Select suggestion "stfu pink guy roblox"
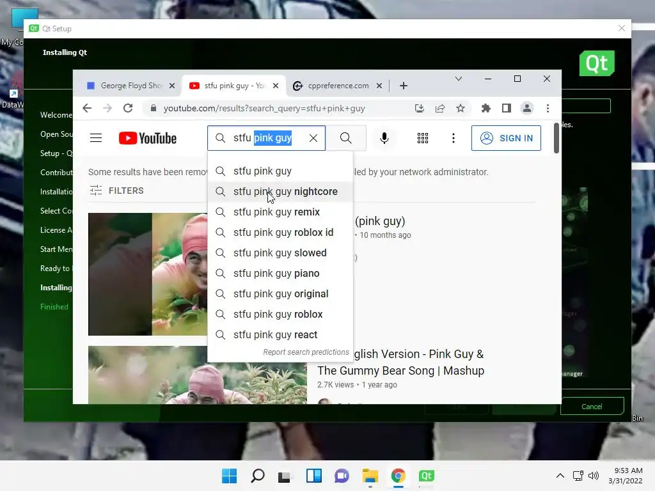Image resolution: width=655 pixels, height=491 pixels. 280,315
